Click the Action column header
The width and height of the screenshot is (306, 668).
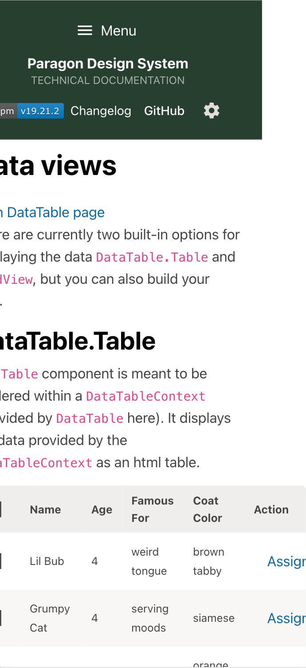coord(271,509)
